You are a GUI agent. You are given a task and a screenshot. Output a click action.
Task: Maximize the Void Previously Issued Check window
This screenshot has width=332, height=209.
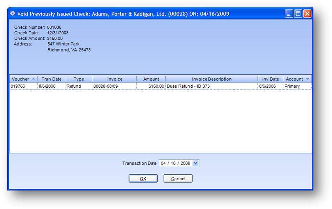point(298,14)
